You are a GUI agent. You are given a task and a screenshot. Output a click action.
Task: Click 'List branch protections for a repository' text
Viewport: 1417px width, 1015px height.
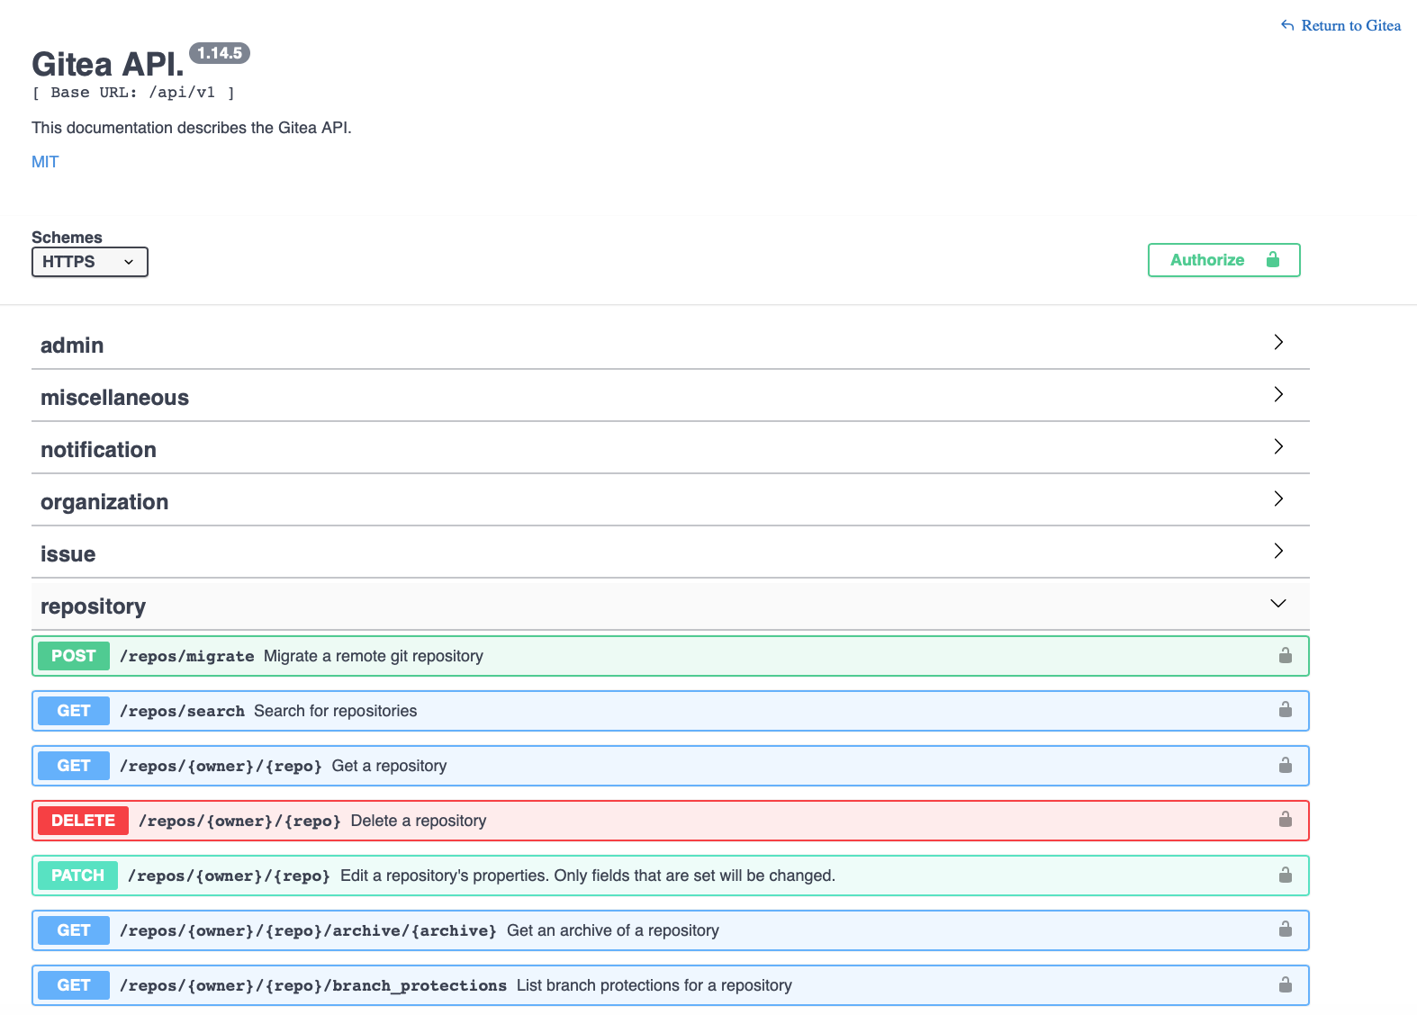click(x=654, y=985)
